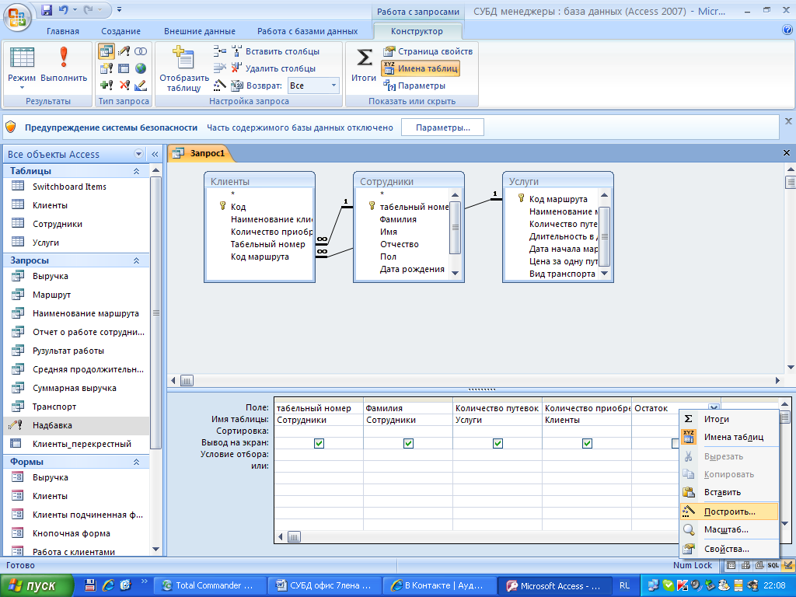Switch to Datasheet view in status bar
The height and width of the screenshot is (597, 796).
tap(731, 565)
